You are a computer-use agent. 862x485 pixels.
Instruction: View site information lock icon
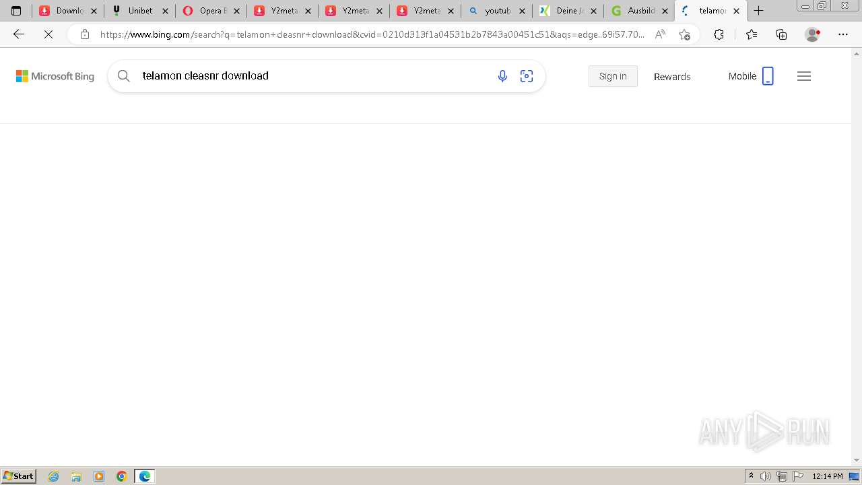pyautogui.click(x=84, y=34)
